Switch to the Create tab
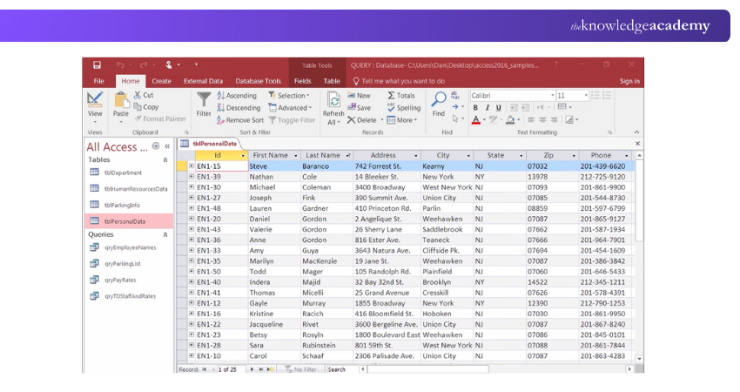This screenshot has width=740, height=392. 161,81
